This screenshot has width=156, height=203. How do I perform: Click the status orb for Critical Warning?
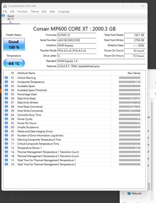point(6,78)
